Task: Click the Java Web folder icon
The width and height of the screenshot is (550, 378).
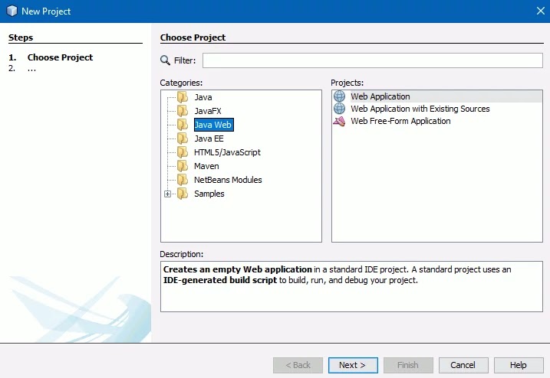Action: (183, 124)
